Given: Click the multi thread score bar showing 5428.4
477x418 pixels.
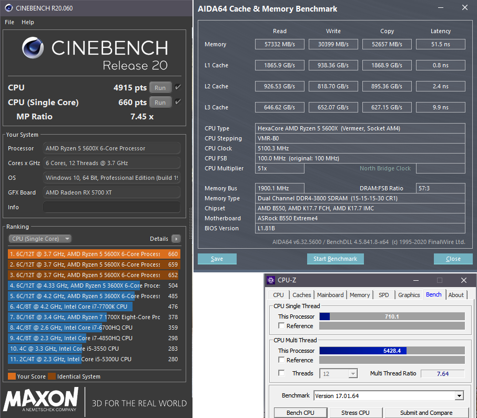Looking at the screenshot, I should 392,351.
